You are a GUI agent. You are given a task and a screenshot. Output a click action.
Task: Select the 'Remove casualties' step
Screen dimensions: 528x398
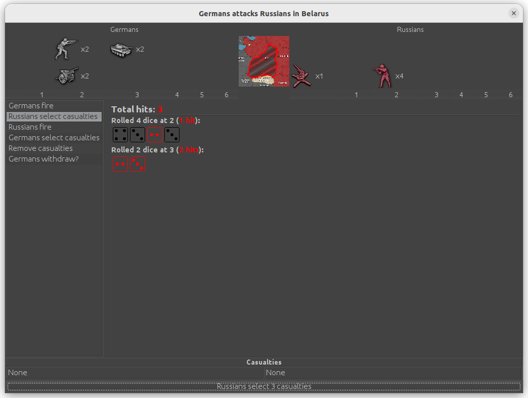click(x=40, y=148)
